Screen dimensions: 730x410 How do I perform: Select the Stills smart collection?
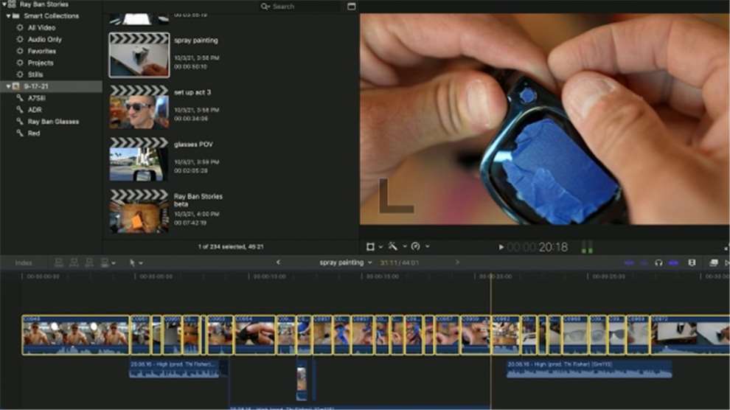coord(35,74)
